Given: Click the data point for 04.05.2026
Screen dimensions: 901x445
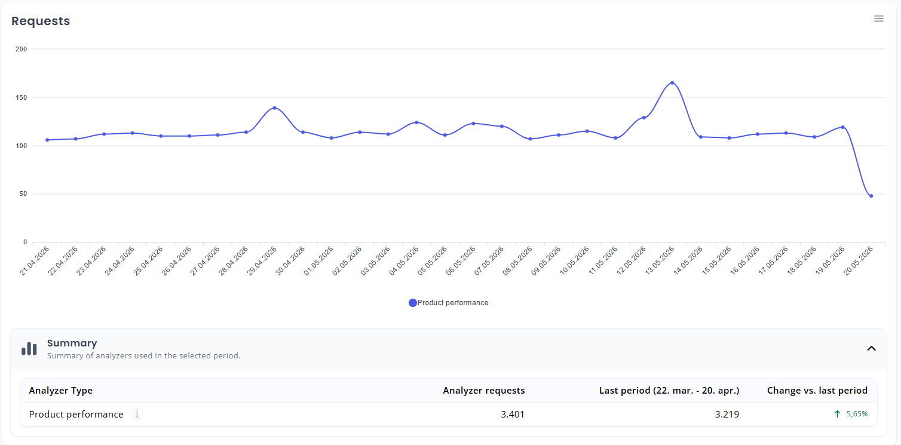Looking at the screenshot, I should coord(416,122).
